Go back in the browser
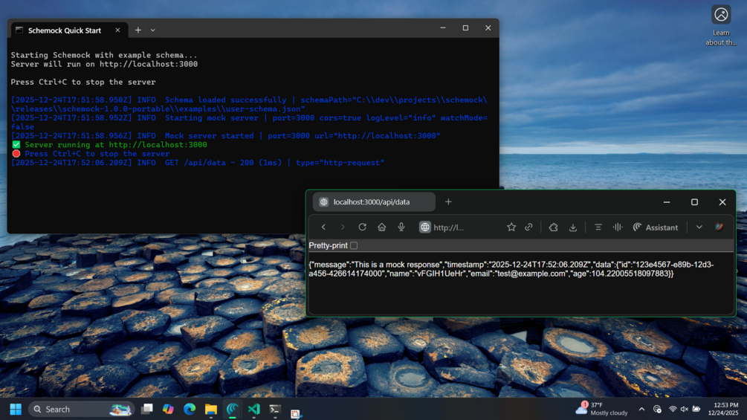Viewport: 747px width, 420px height. 323,227
